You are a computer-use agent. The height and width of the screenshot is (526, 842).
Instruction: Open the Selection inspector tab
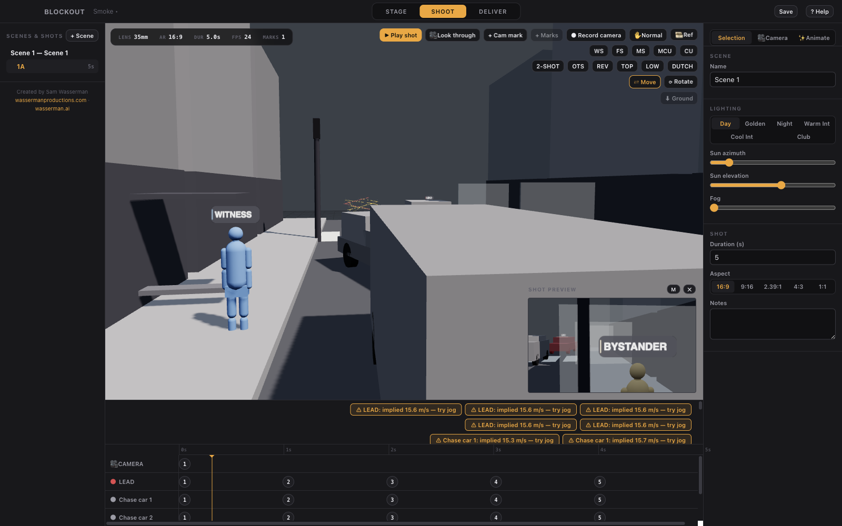731,38
